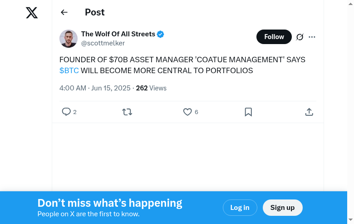Open the @scottmelker handle link
This screenshot has width=354, height=224.
coord(103,43)
